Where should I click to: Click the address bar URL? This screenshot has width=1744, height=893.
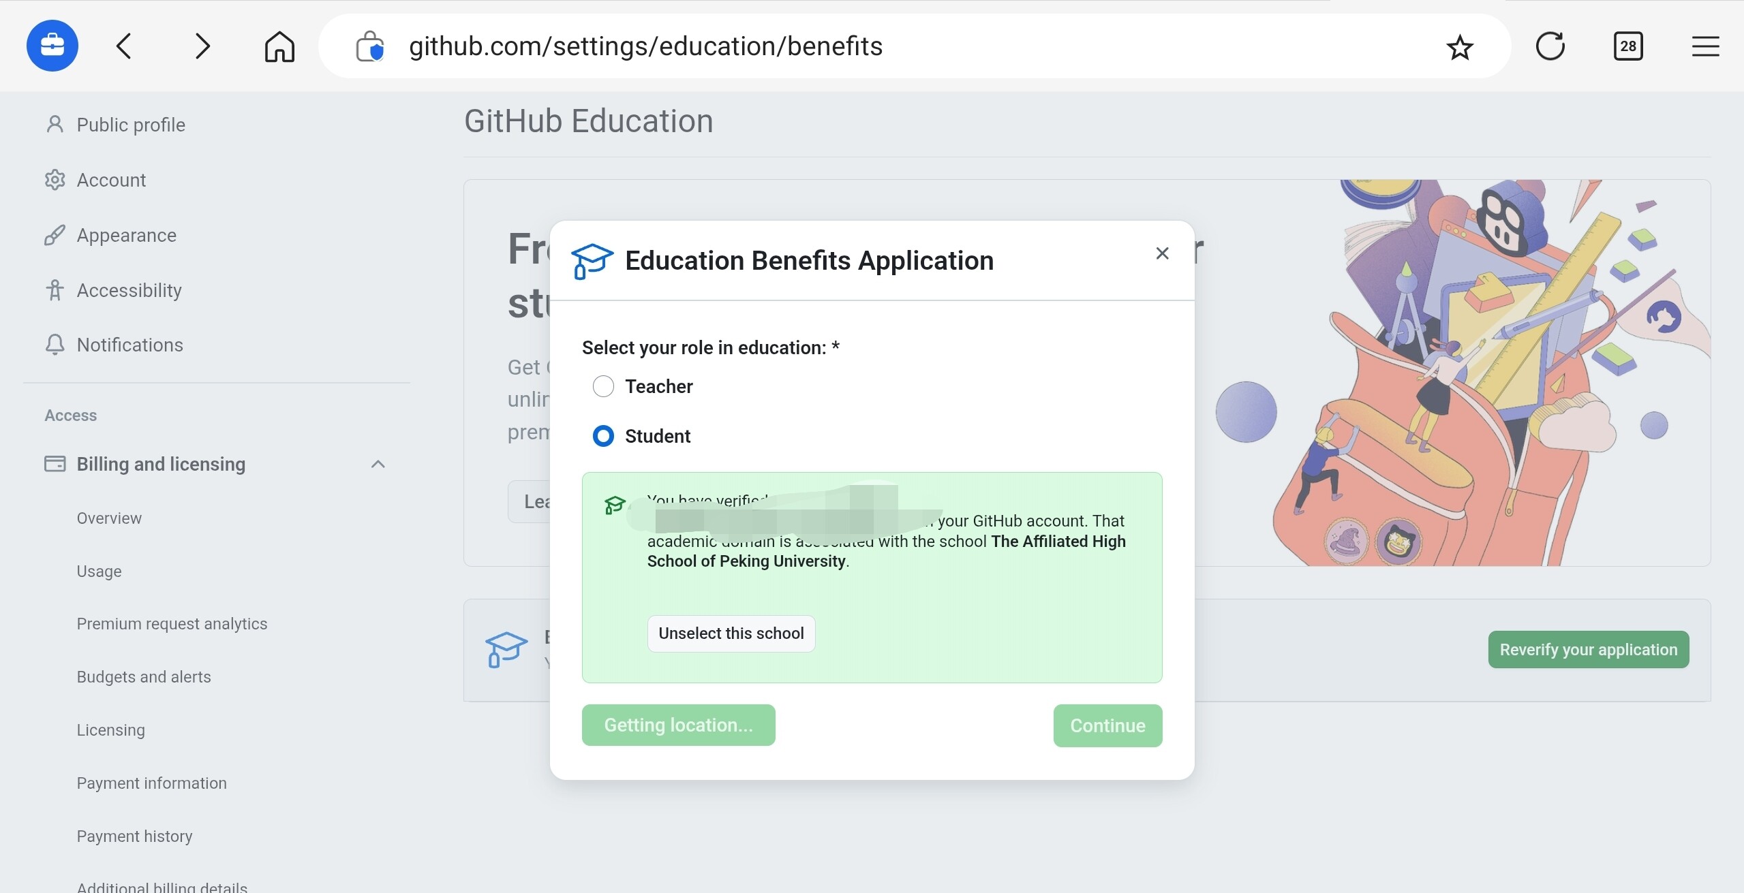645,46
